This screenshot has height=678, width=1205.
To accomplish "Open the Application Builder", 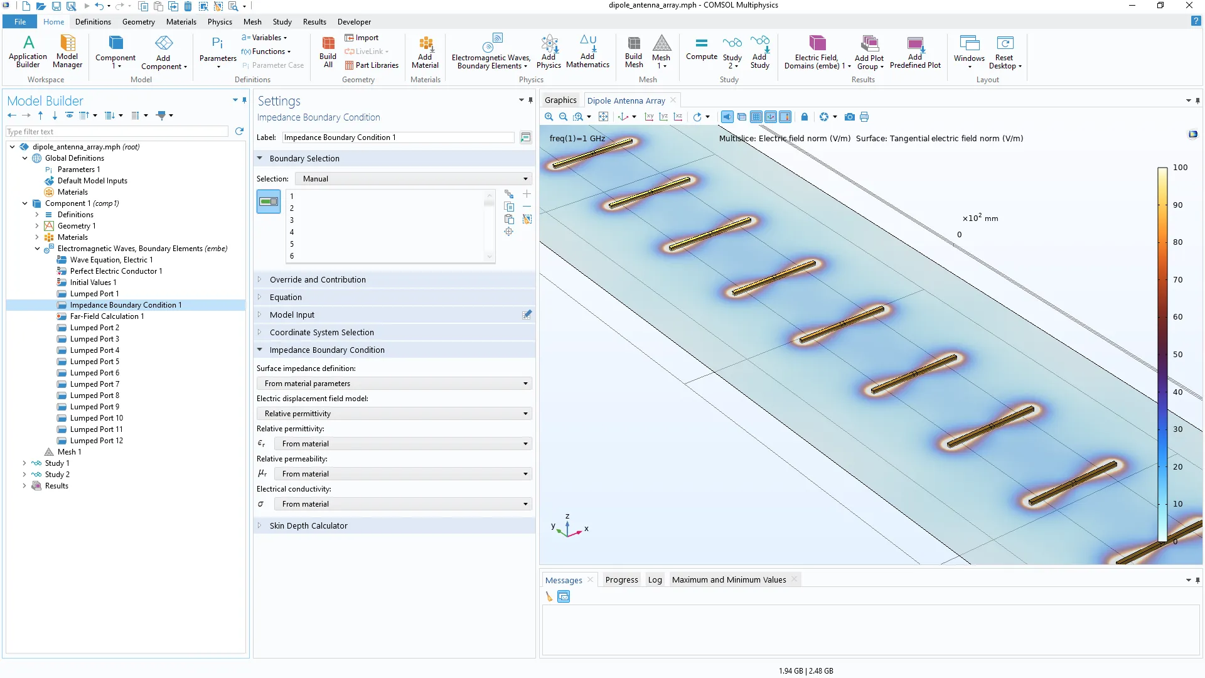I will (28, 50).
